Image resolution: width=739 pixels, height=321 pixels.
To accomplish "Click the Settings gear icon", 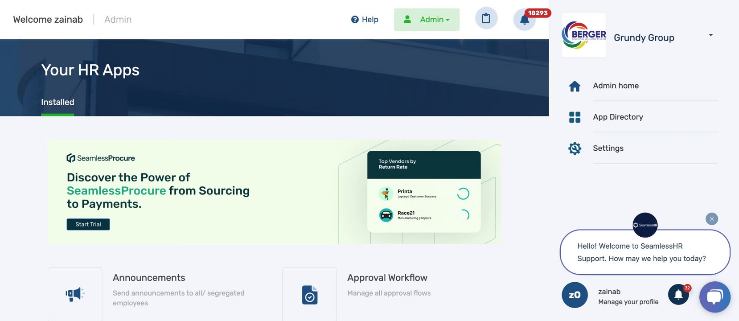I will click(x=575, y=148).
